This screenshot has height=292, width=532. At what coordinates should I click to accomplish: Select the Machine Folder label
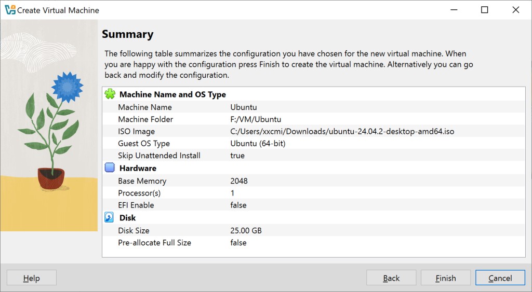145,119
